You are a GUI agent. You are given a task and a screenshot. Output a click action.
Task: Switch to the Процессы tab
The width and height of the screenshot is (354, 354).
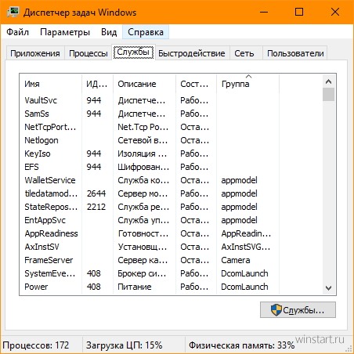pyautogui.click(x=88, y=53)
